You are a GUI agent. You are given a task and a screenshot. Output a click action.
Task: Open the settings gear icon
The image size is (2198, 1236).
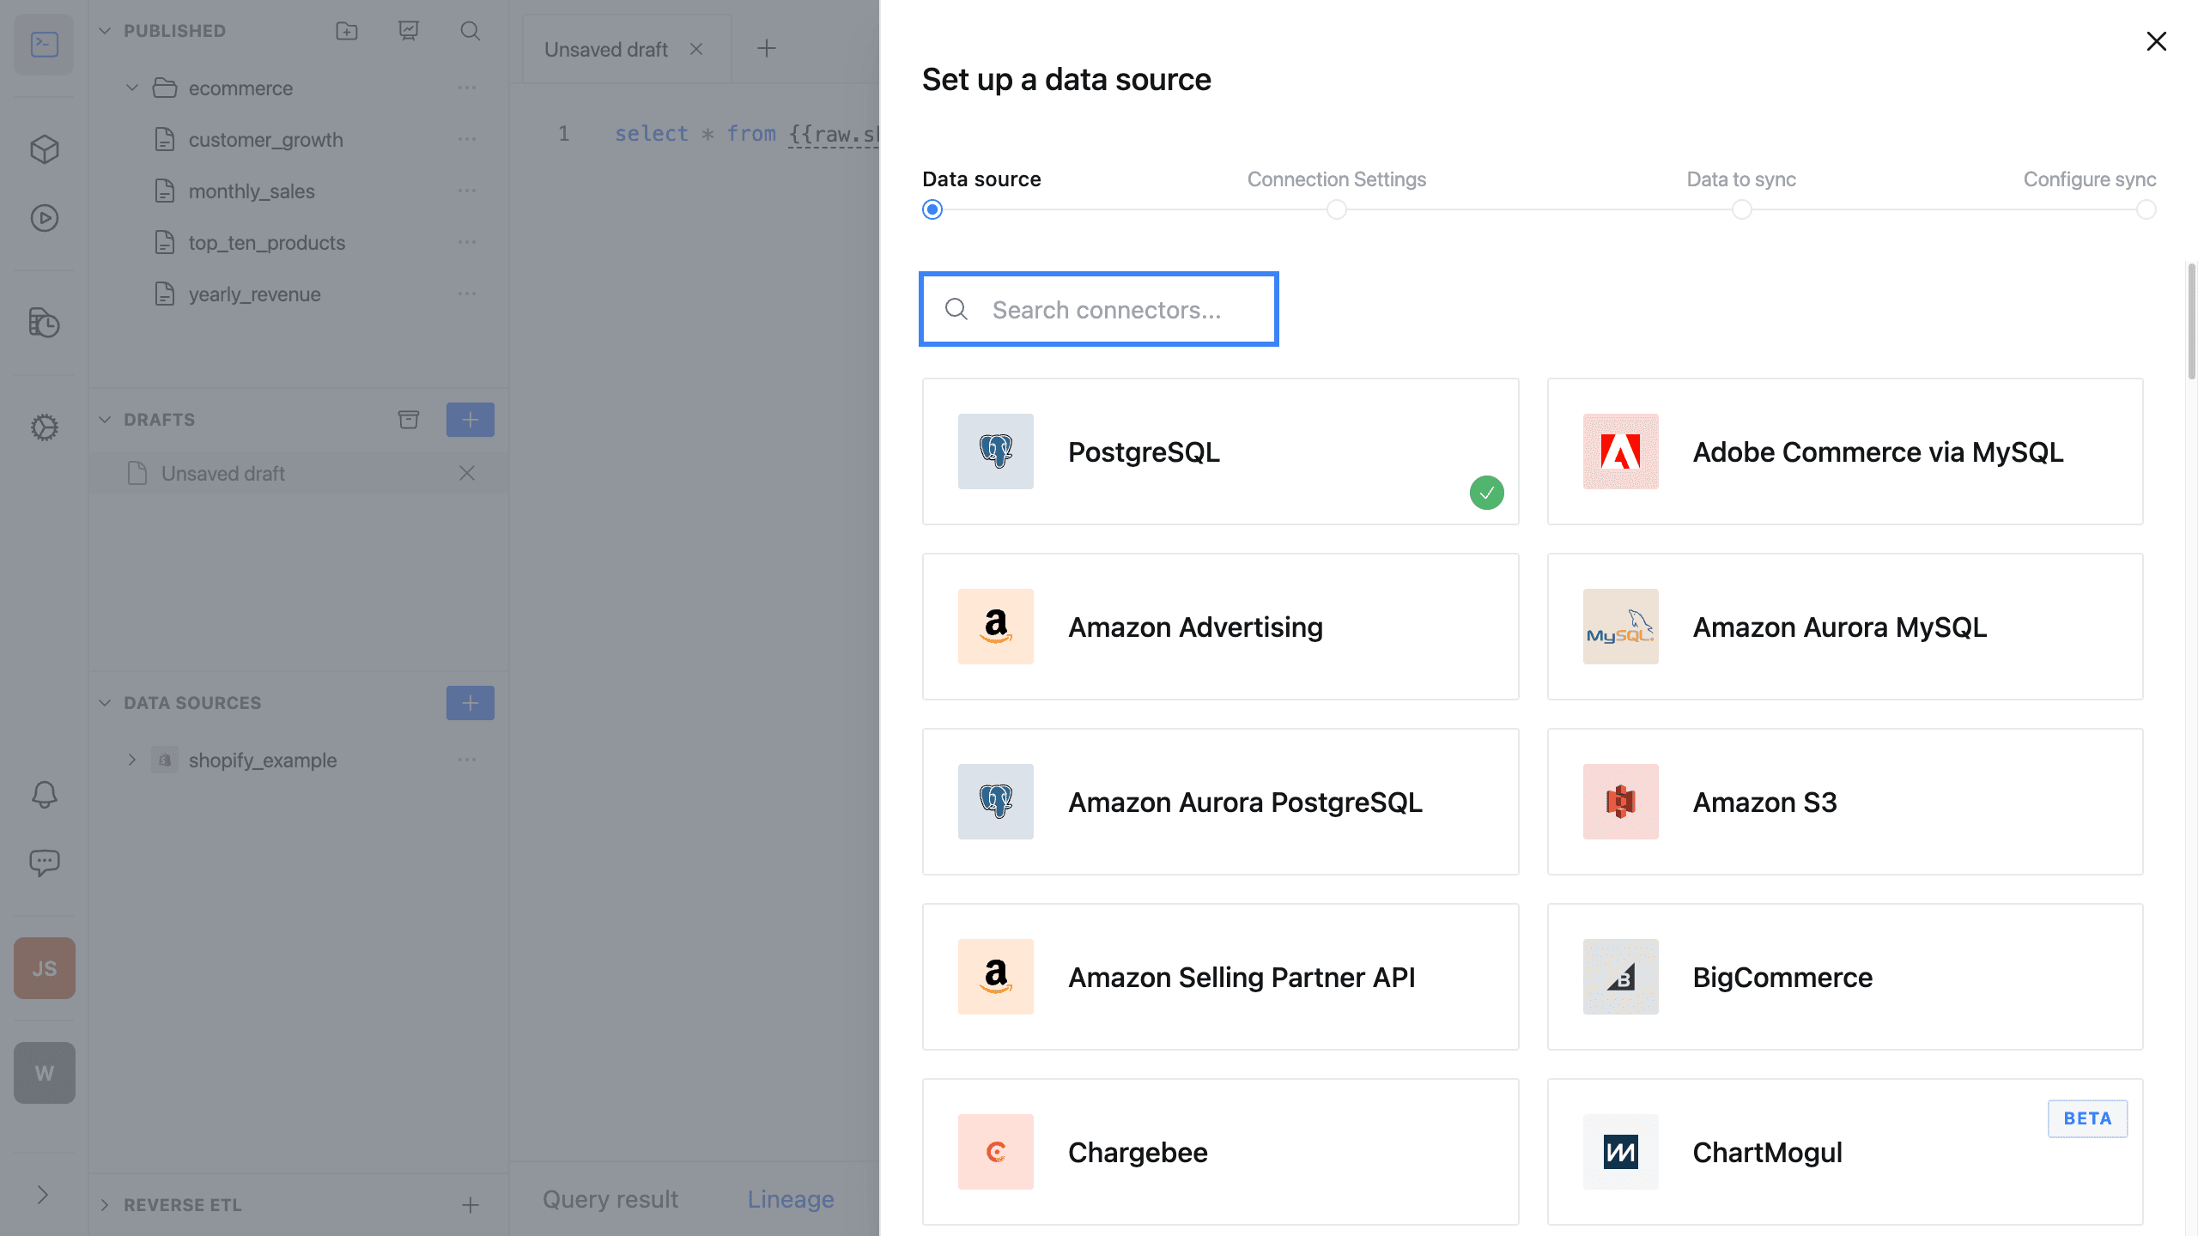(x=44, y=427)
